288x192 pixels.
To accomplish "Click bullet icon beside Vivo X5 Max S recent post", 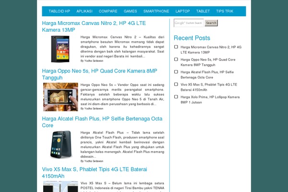I will (x=176, y=84).
